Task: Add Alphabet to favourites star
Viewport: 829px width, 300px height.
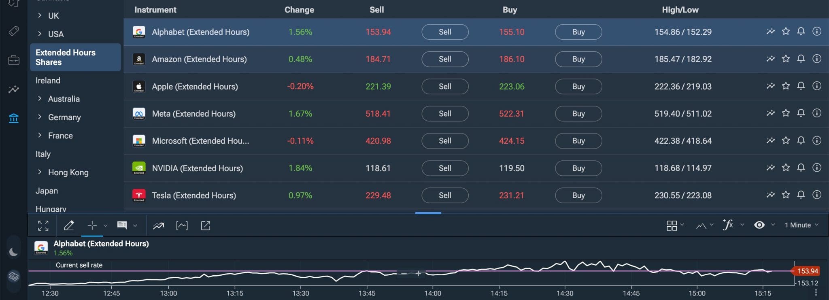Action: pyautogui.click(x=786, y=31)
